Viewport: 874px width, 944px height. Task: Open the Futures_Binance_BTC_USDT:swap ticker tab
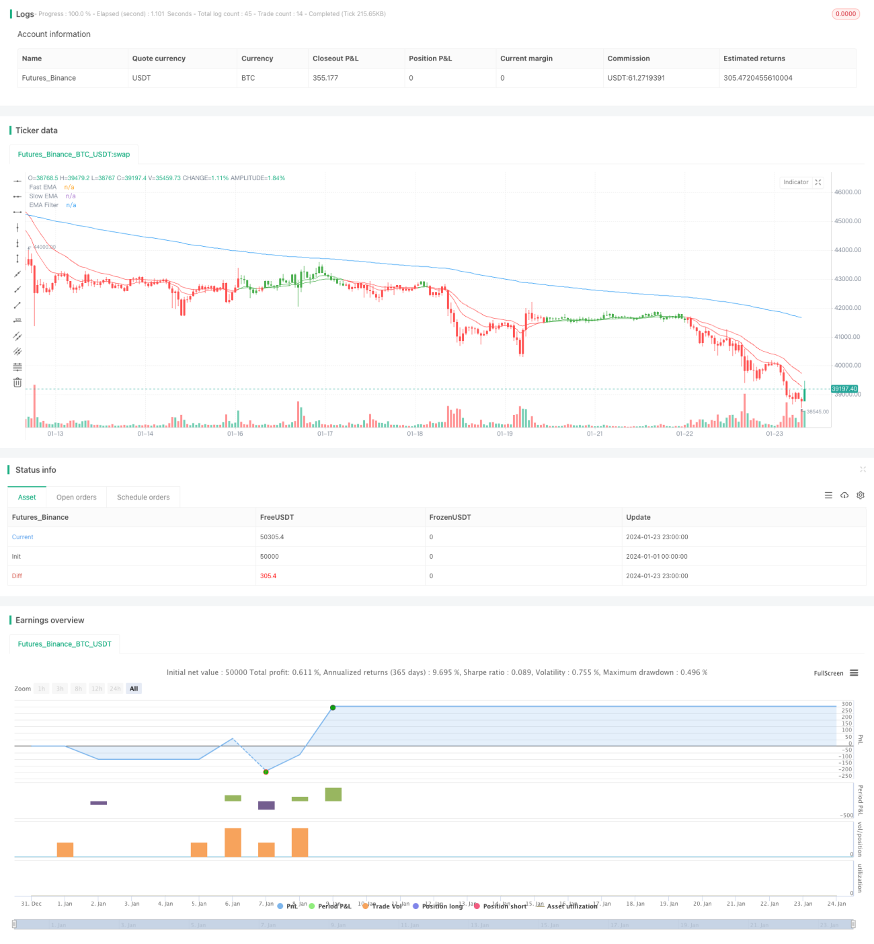pos(74,155)
